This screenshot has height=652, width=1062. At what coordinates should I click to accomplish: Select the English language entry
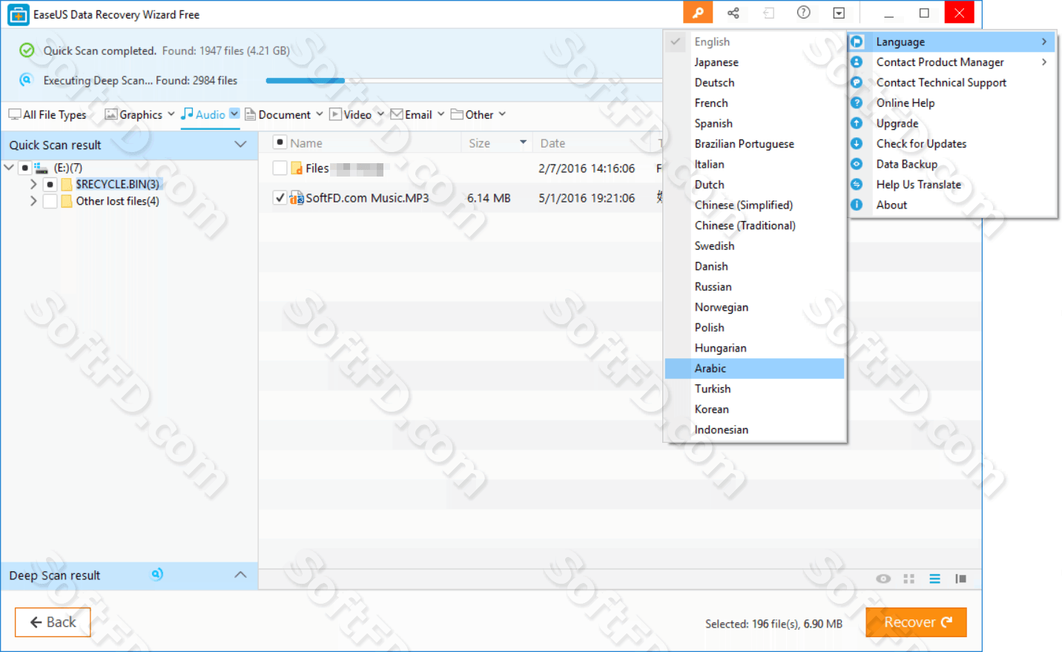pyautogui.click(x=755, y=42)
